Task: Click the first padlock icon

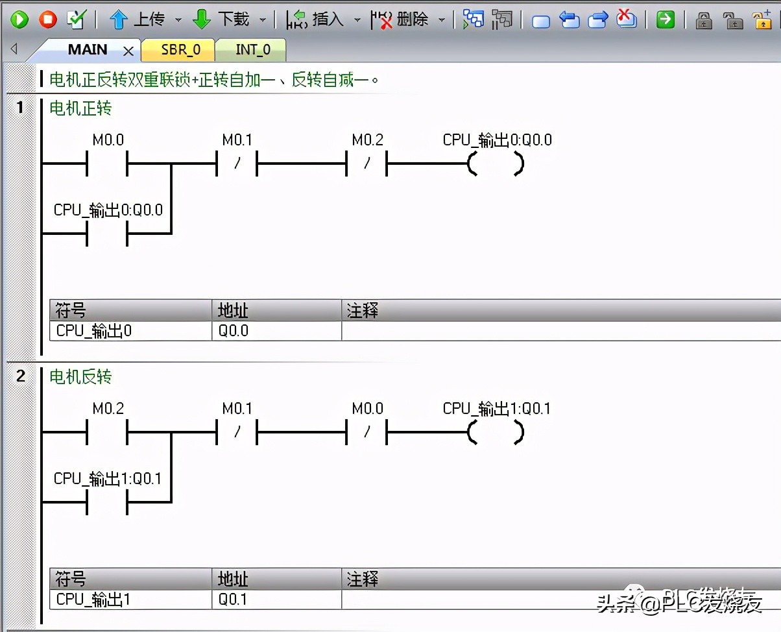Action: click(x=704, y=20)
